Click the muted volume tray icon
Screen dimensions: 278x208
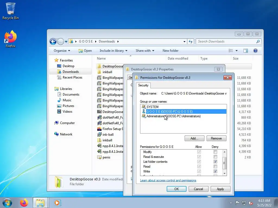point(251,203)
